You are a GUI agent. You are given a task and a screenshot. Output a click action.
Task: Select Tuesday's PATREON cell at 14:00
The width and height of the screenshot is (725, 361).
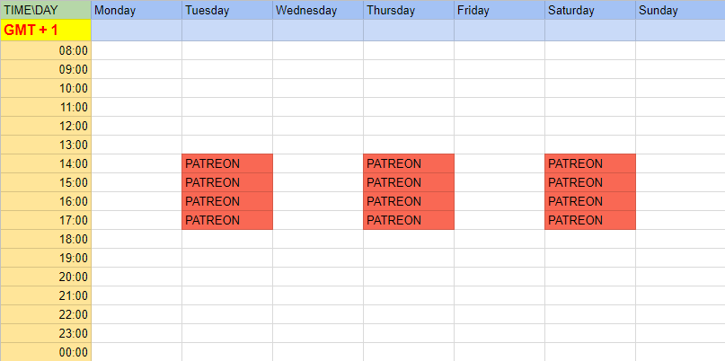(x=227, y=163)
